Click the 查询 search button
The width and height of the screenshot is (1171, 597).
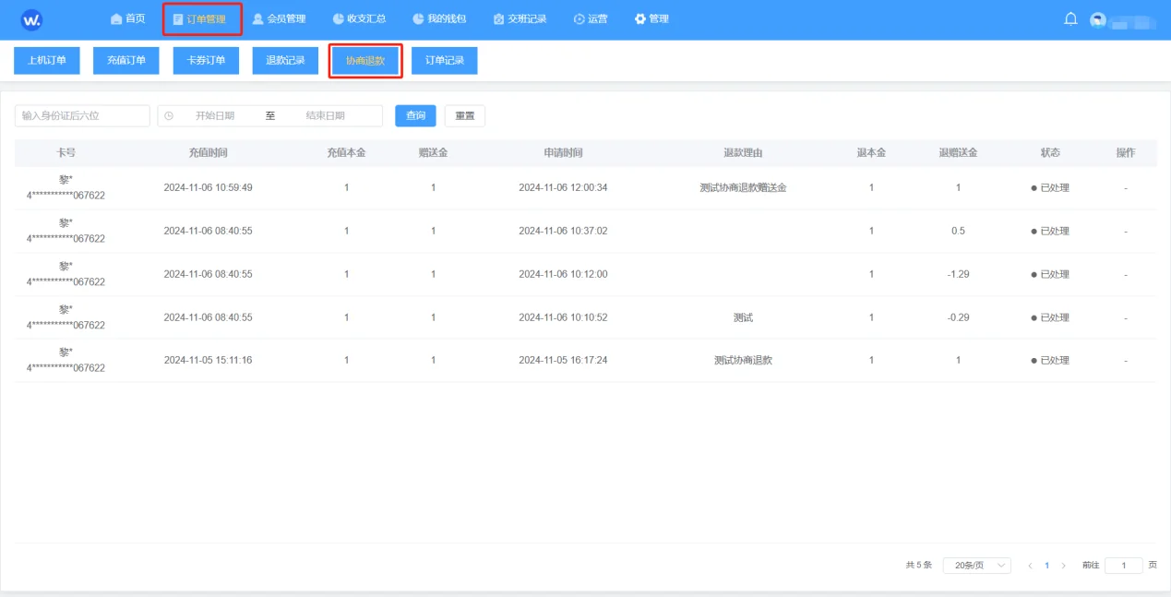[416, 116]
